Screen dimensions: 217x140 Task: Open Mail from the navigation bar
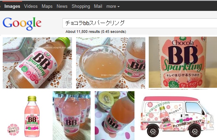98,6
